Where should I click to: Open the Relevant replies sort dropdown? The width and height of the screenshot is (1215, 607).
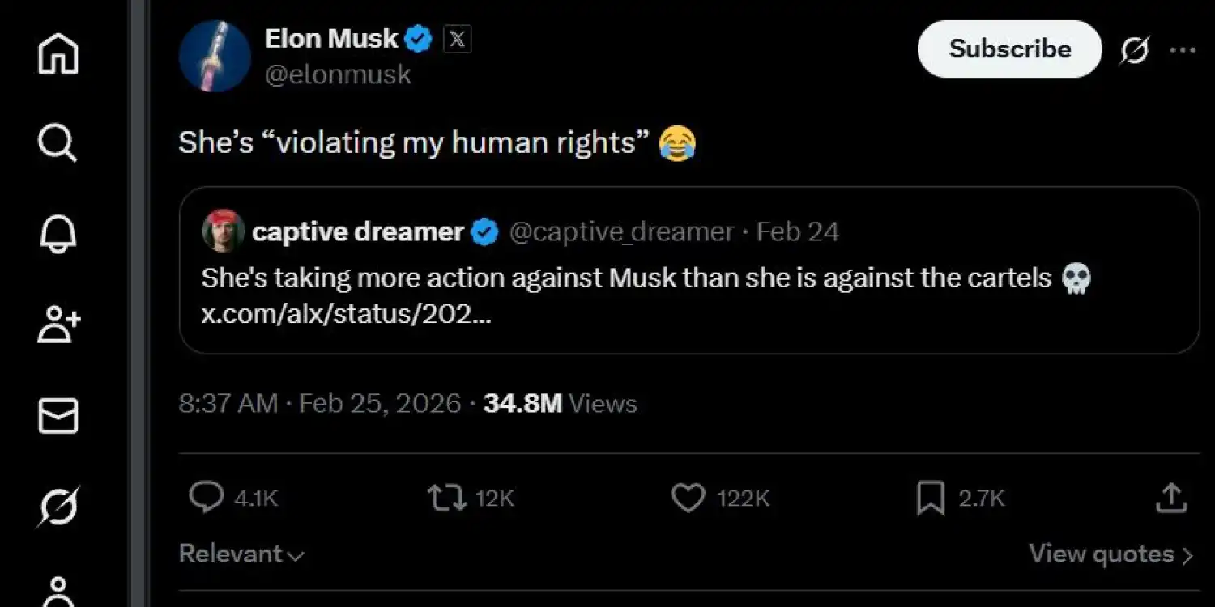click(240, 554)
